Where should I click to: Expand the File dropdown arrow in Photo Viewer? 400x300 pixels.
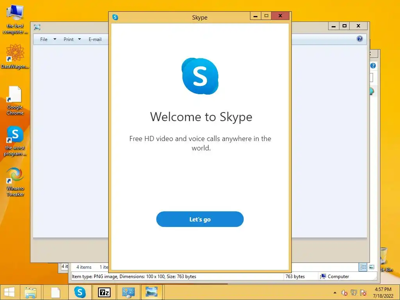pyautogui.click(x=55, y=39)
